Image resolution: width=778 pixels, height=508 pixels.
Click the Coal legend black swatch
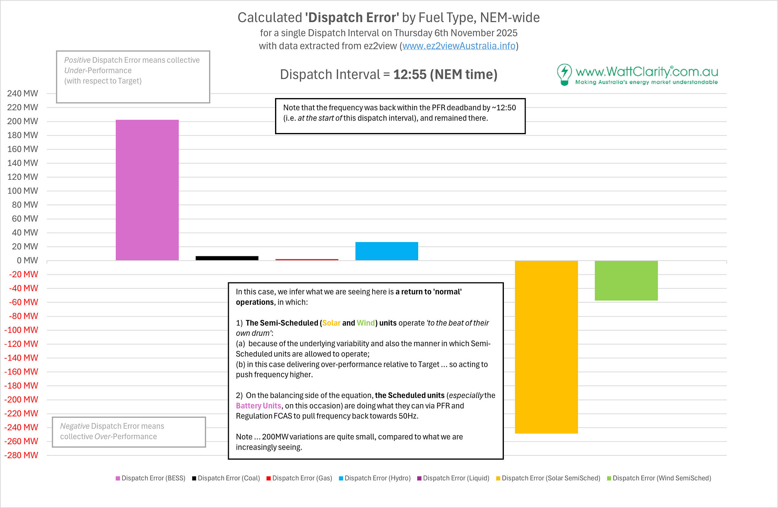click(x=194, y=478)
